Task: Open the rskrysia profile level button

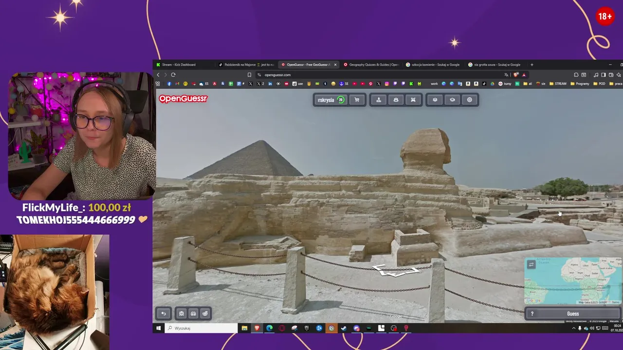Action: tap(330, 100)
